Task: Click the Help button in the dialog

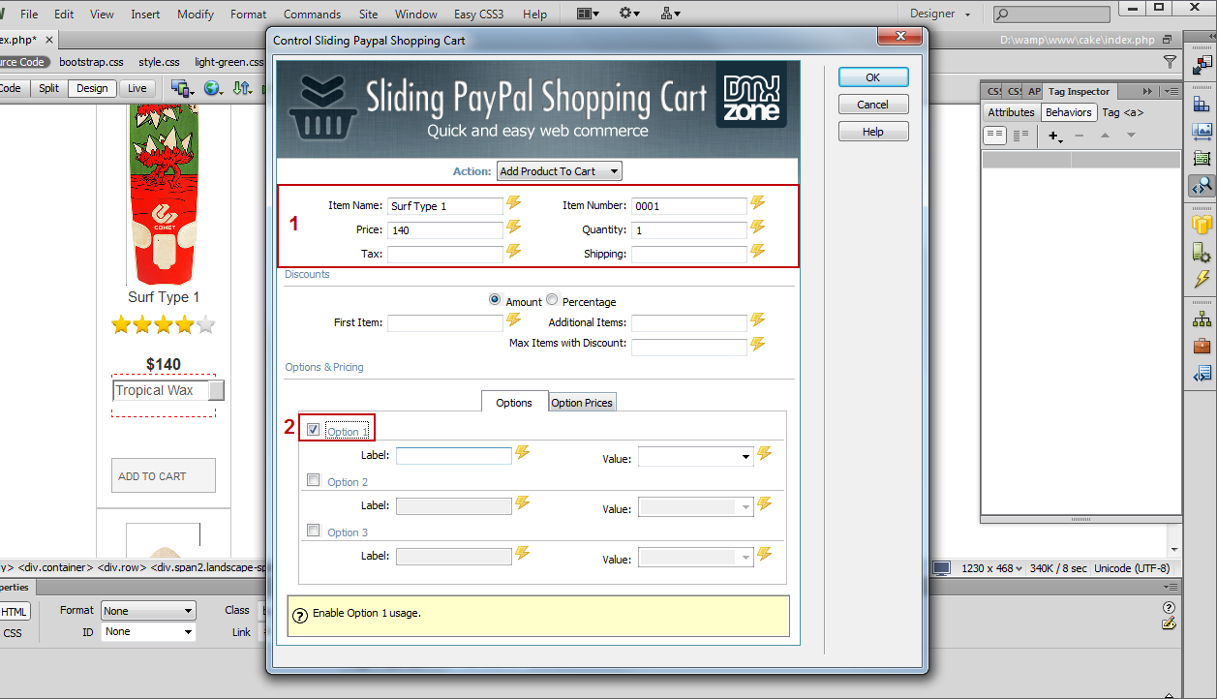Action: [873, 132]
